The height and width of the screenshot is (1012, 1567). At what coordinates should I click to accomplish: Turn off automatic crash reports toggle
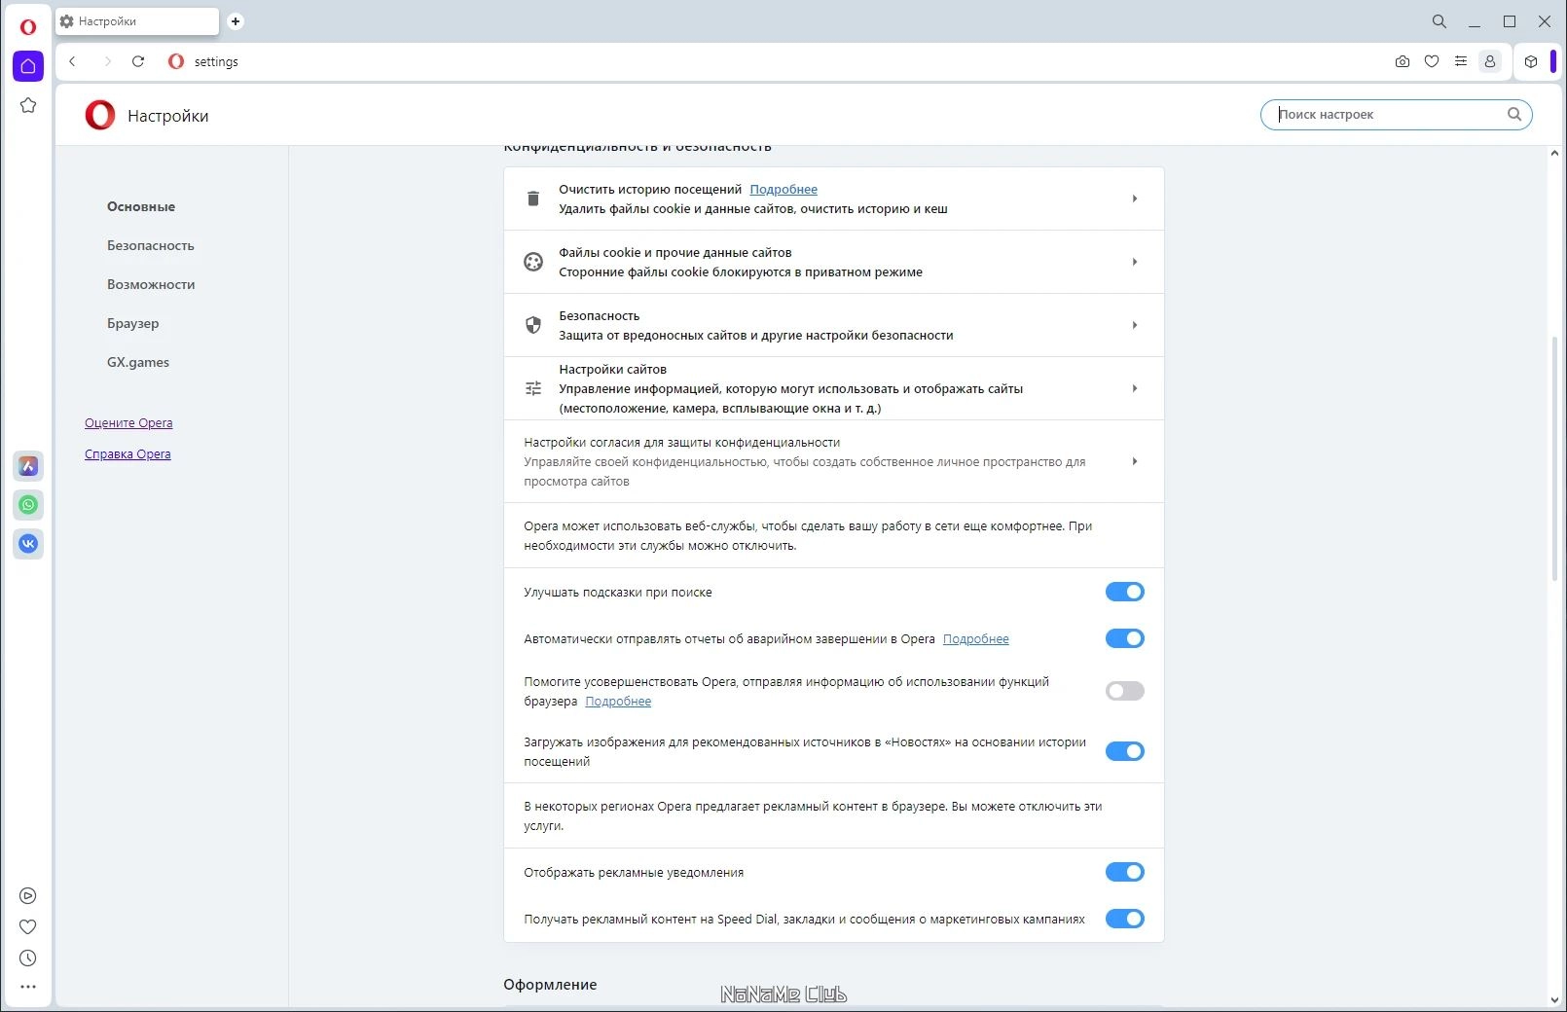1125,638
